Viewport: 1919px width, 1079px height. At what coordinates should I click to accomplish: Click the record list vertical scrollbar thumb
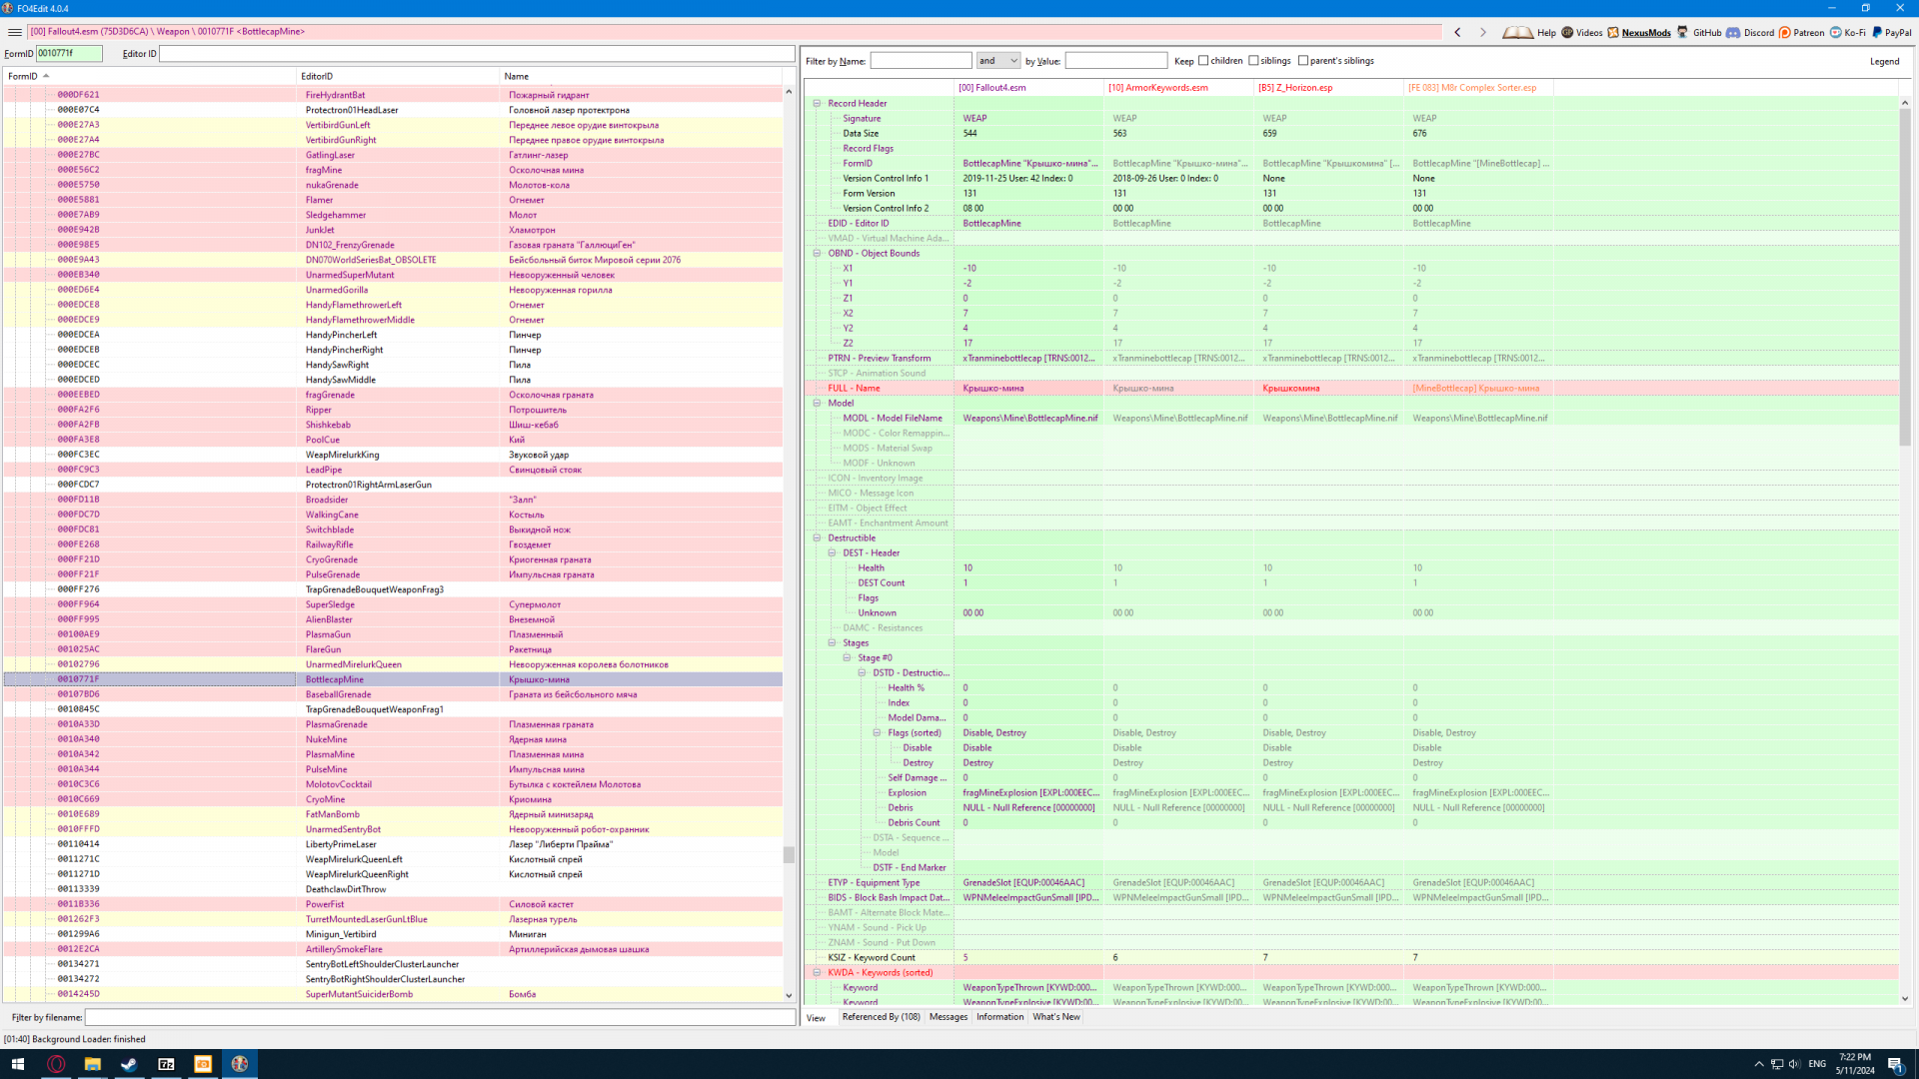(x=789, y=855)
